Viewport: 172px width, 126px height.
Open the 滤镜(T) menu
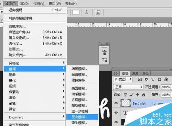pos(10,4)
